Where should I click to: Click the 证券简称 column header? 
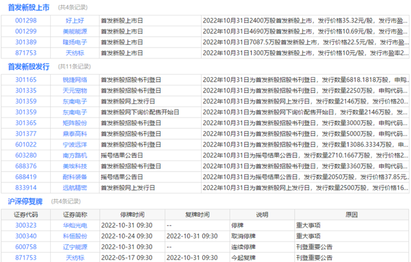tap(74, 214)
